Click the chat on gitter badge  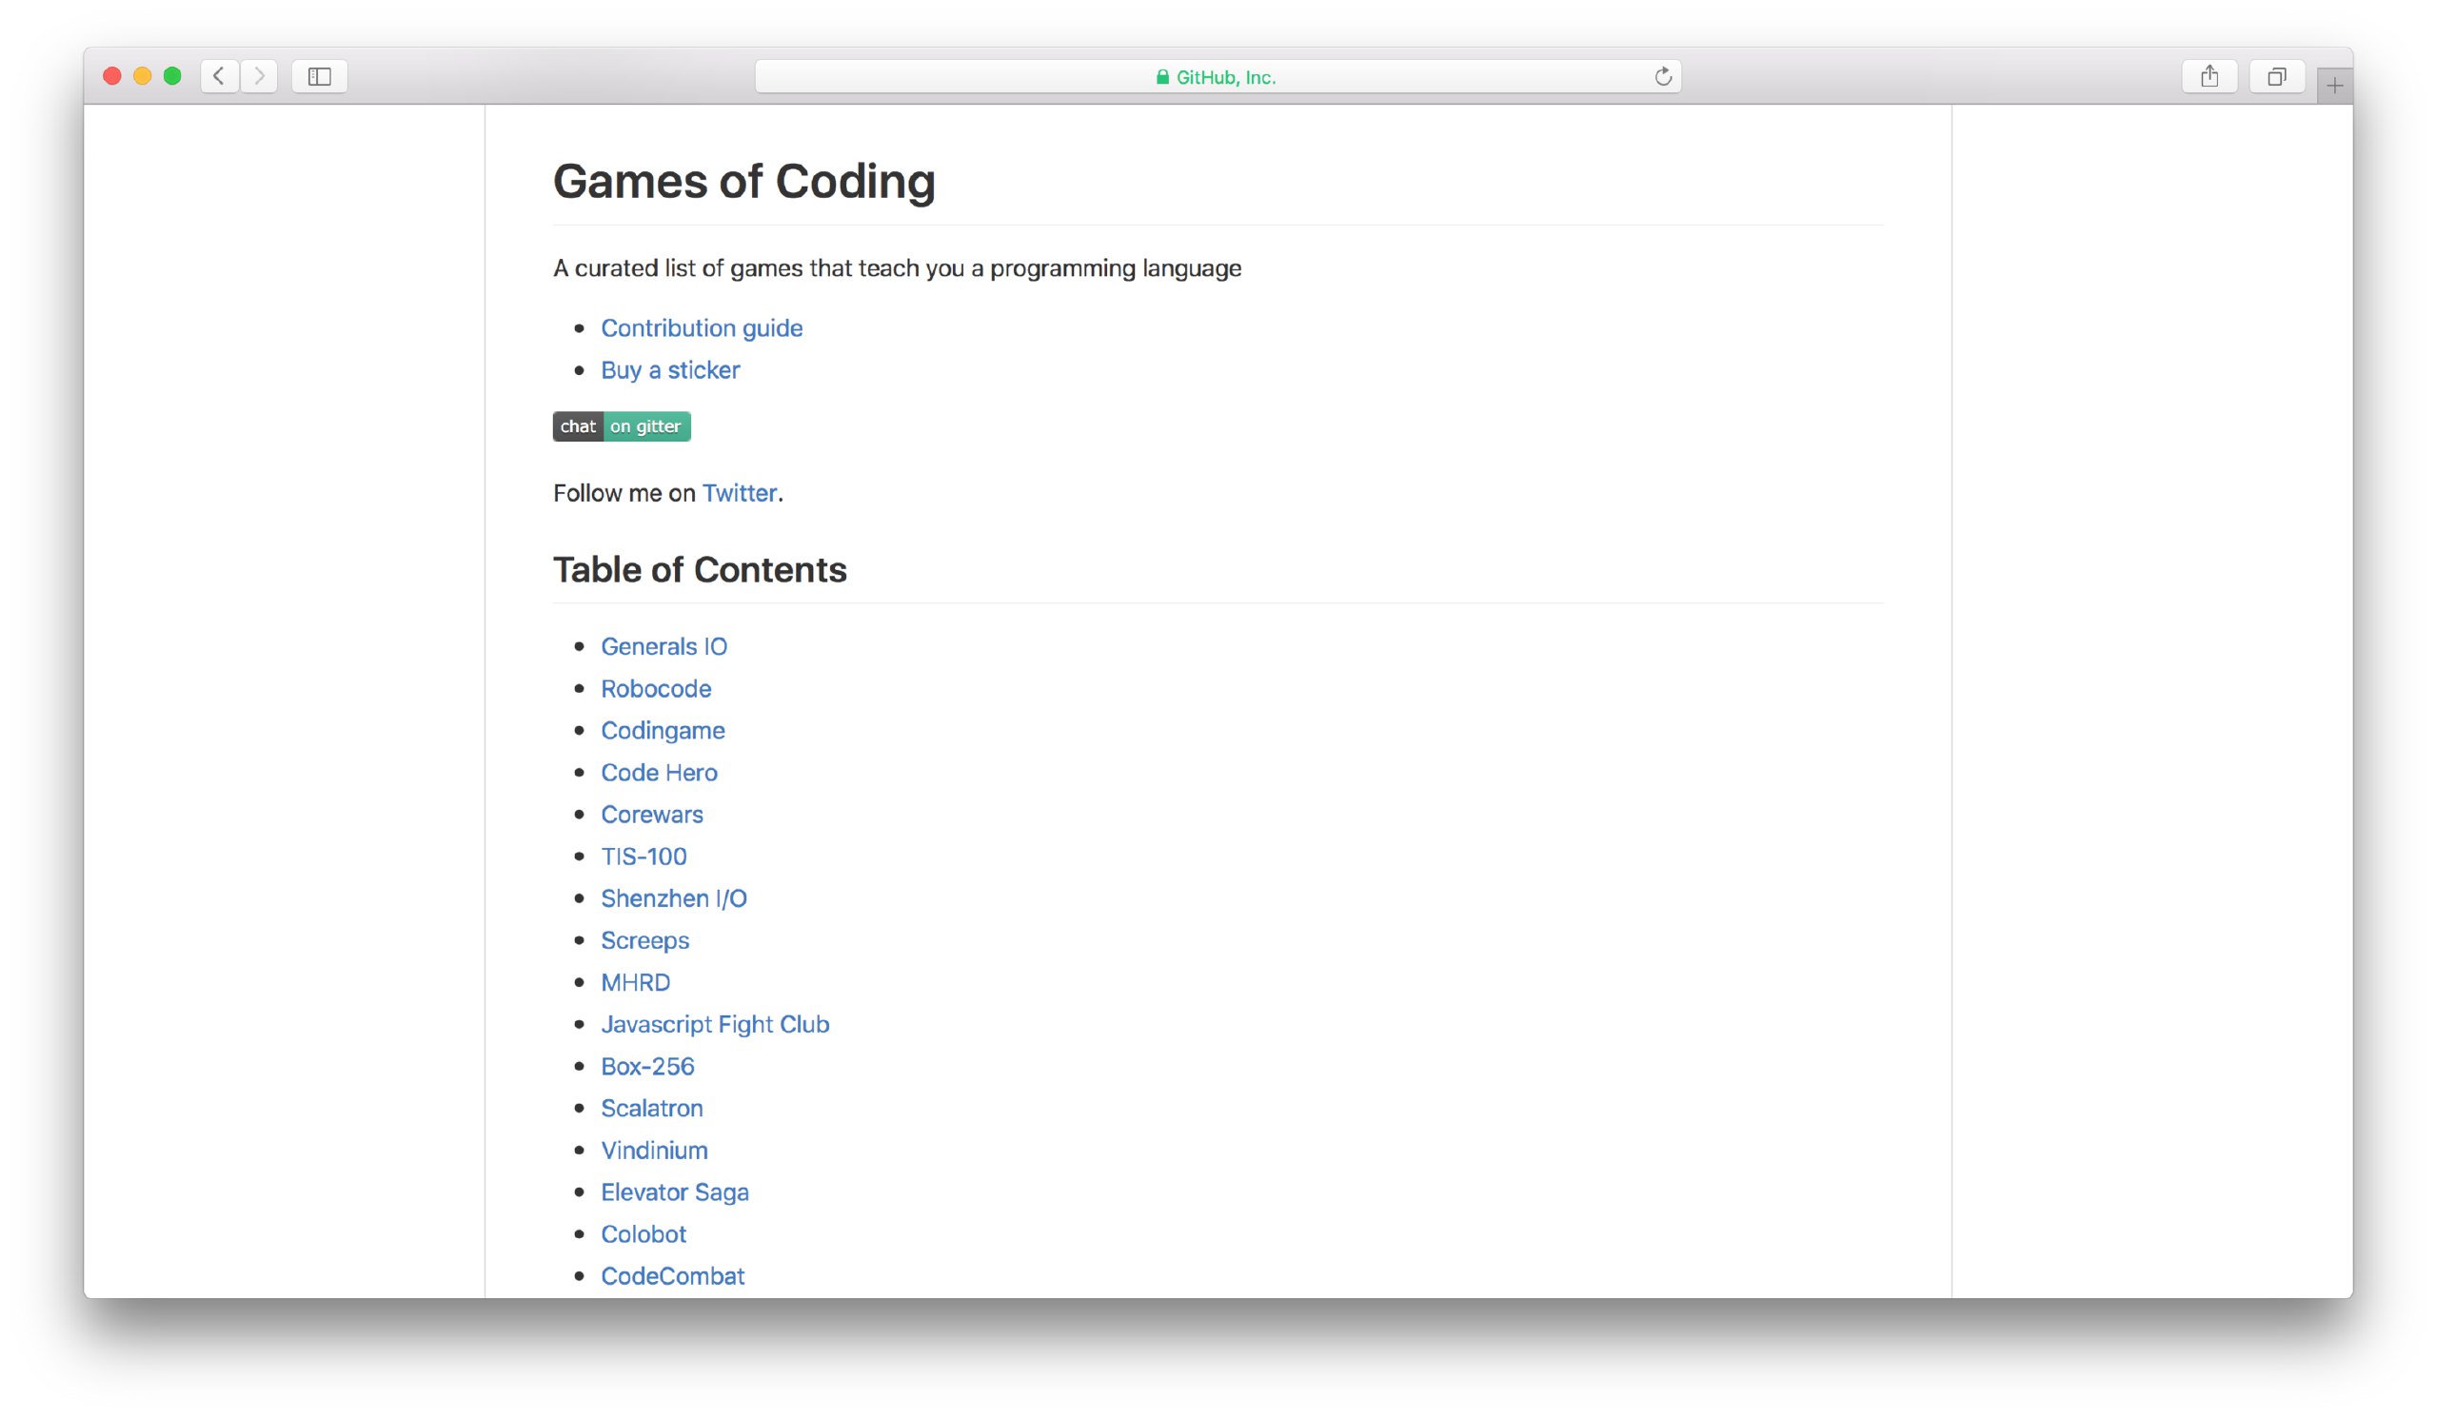click(622, 426)
